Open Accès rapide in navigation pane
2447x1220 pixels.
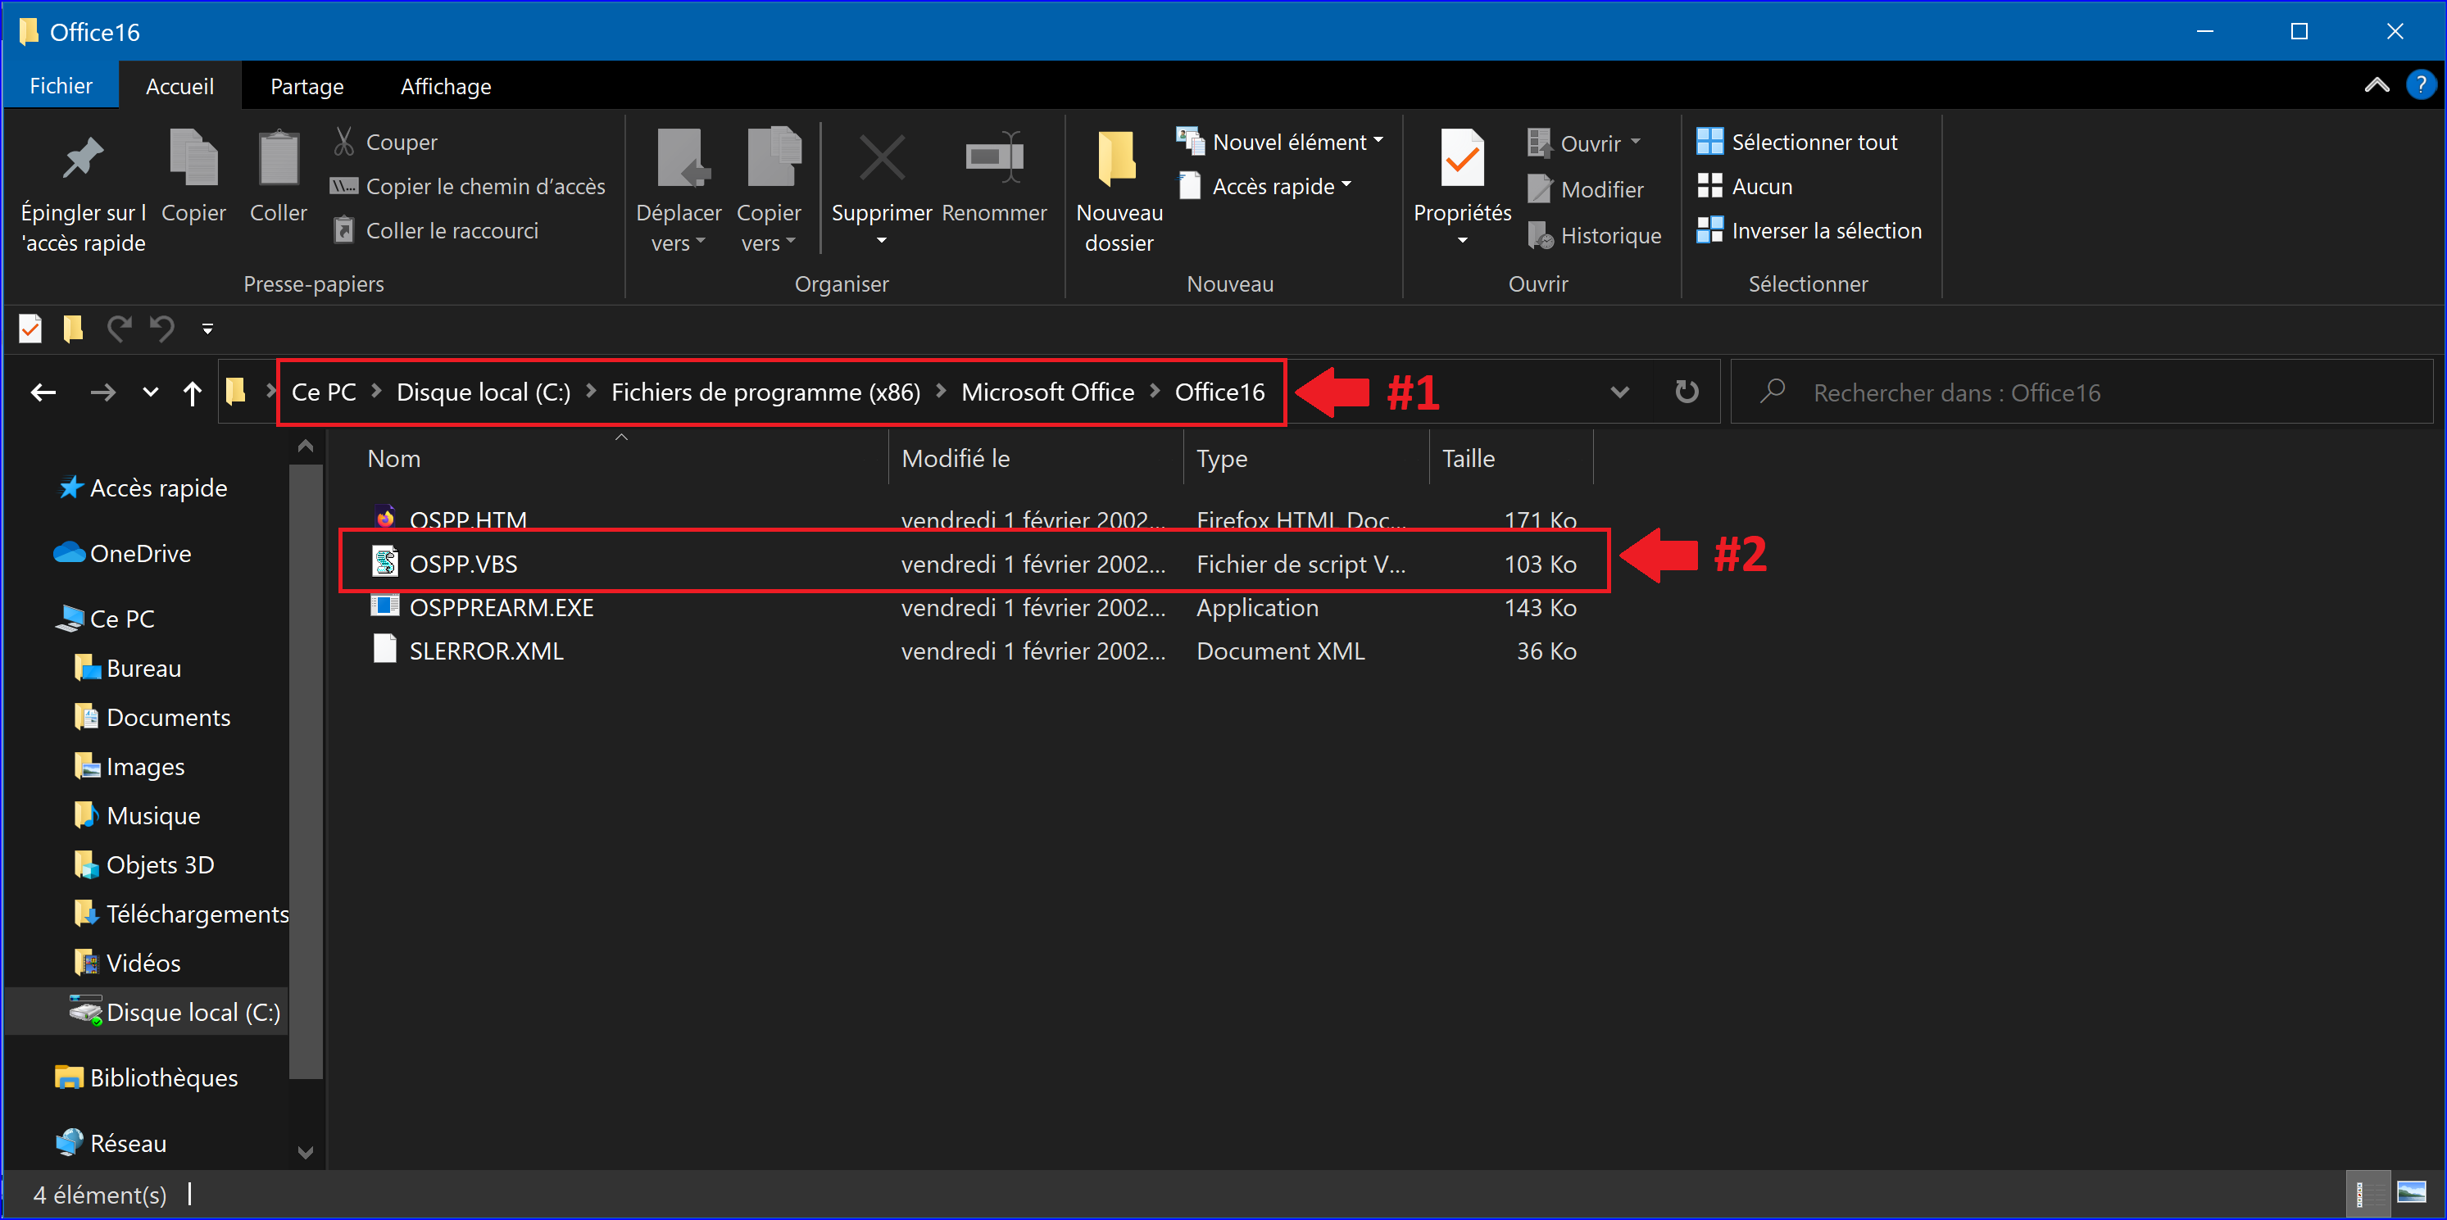(143, 488)
